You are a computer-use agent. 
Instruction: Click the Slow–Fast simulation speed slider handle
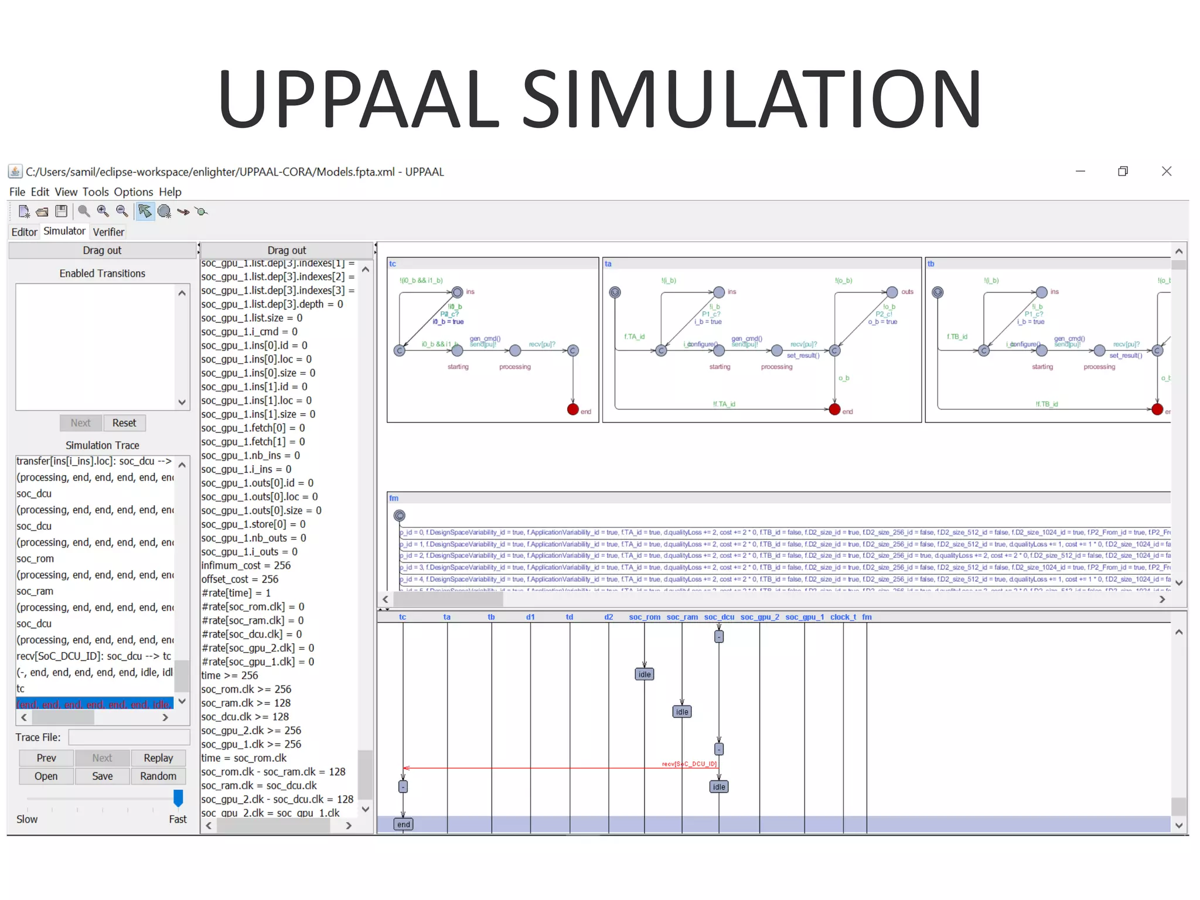pyautogui.click(x=178, y=797)
